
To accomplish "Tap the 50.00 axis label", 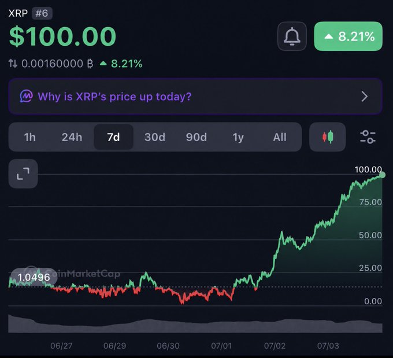I will pyautogui.click(x=370, y=235).
